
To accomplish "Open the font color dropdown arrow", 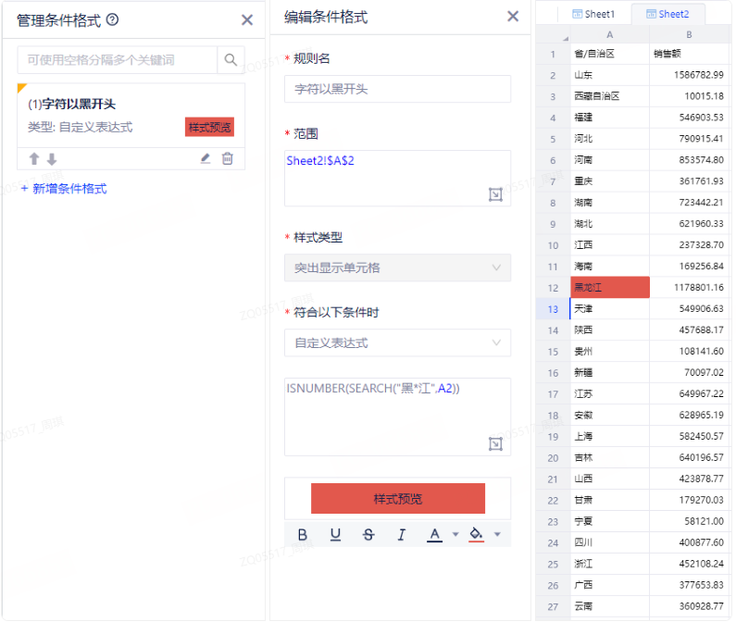I will [x=455, y=535].
